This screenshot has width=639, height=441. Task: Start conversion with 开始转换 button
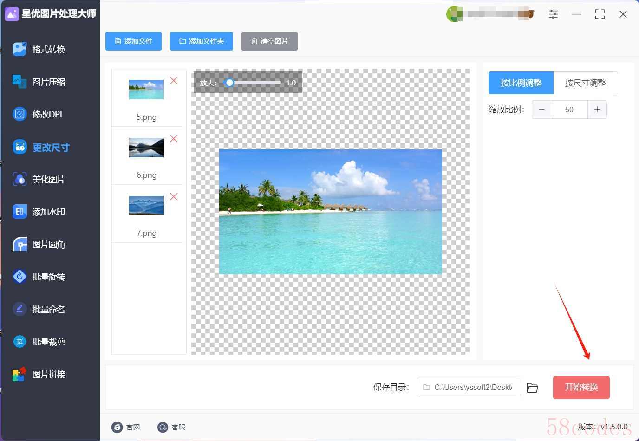(x=581, y=388)
